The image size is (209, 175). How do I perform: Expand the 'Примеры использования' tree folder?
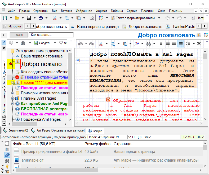12,93
